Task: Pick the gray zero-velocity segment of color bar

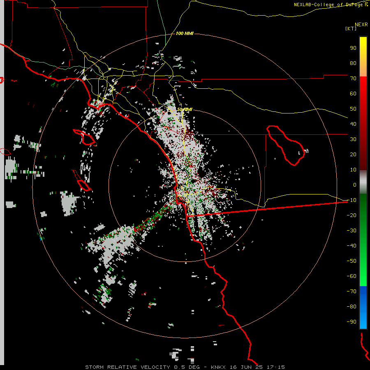Action: pyautogui.click(x=363, y=182)
